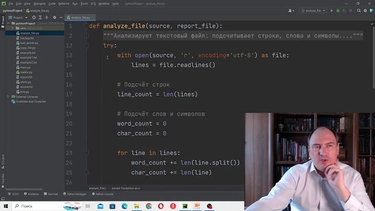This screenshot has height=211, width=375.
Task: Select report.txt in project tree
Action: [26, 77]
